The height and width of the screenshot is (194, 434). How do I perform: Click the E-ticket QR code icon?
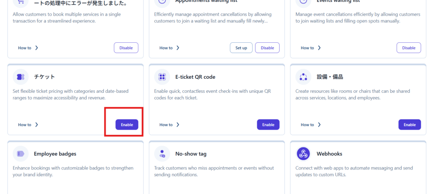tap(162, 77)
